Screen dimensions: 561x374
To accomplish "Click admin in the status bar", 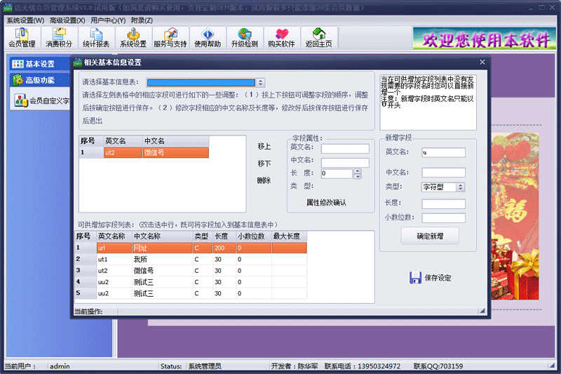I will [x=60, y=366].
